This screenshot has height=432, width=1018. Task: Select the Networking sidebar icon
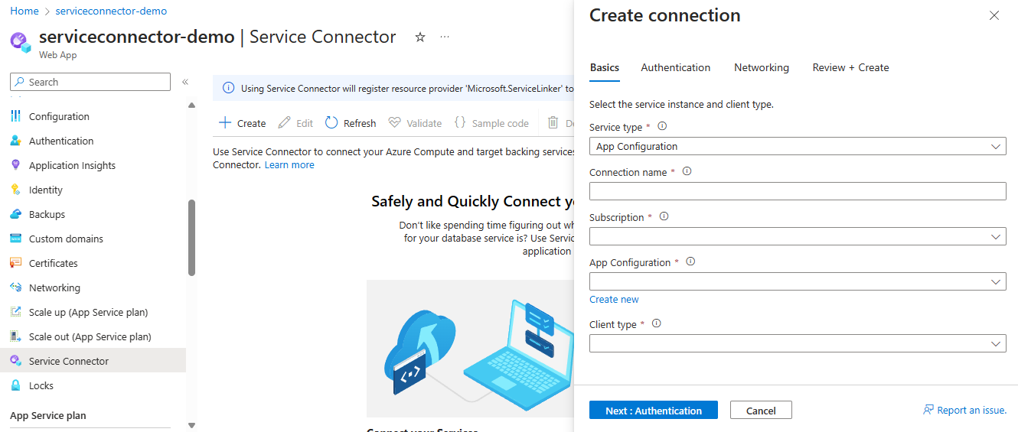15,287
